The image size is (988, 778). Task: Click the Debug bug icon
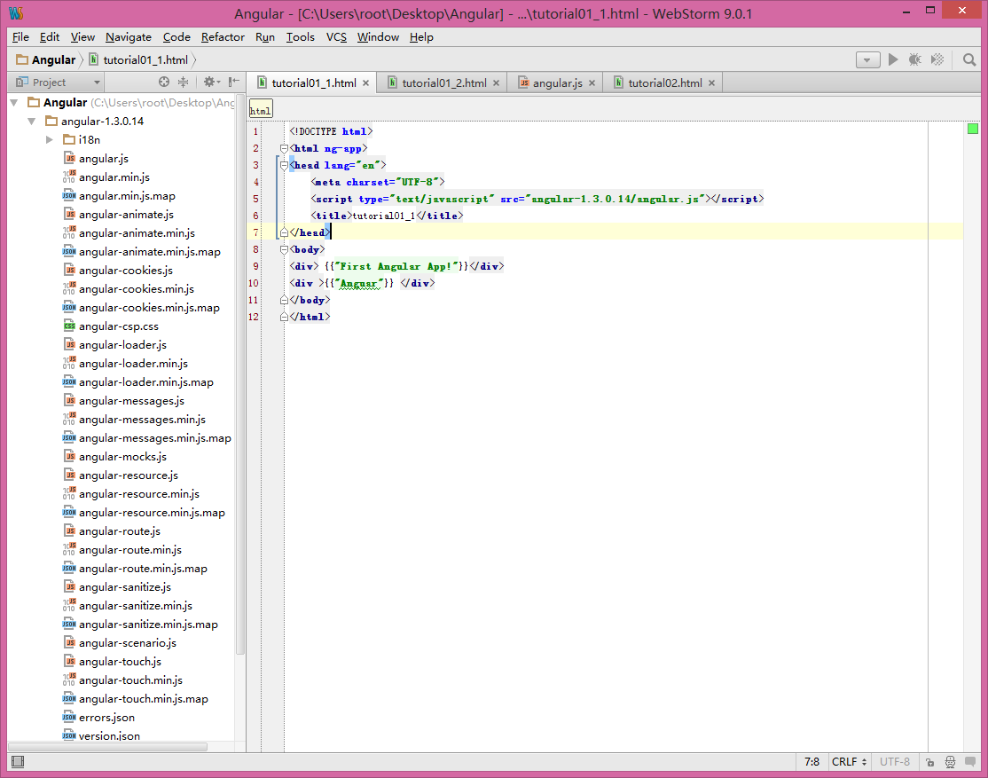pos(915,59)
